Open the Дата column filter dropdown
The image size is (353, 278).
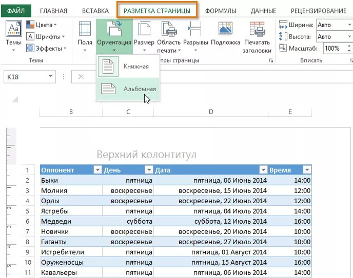tap(263, 170)
